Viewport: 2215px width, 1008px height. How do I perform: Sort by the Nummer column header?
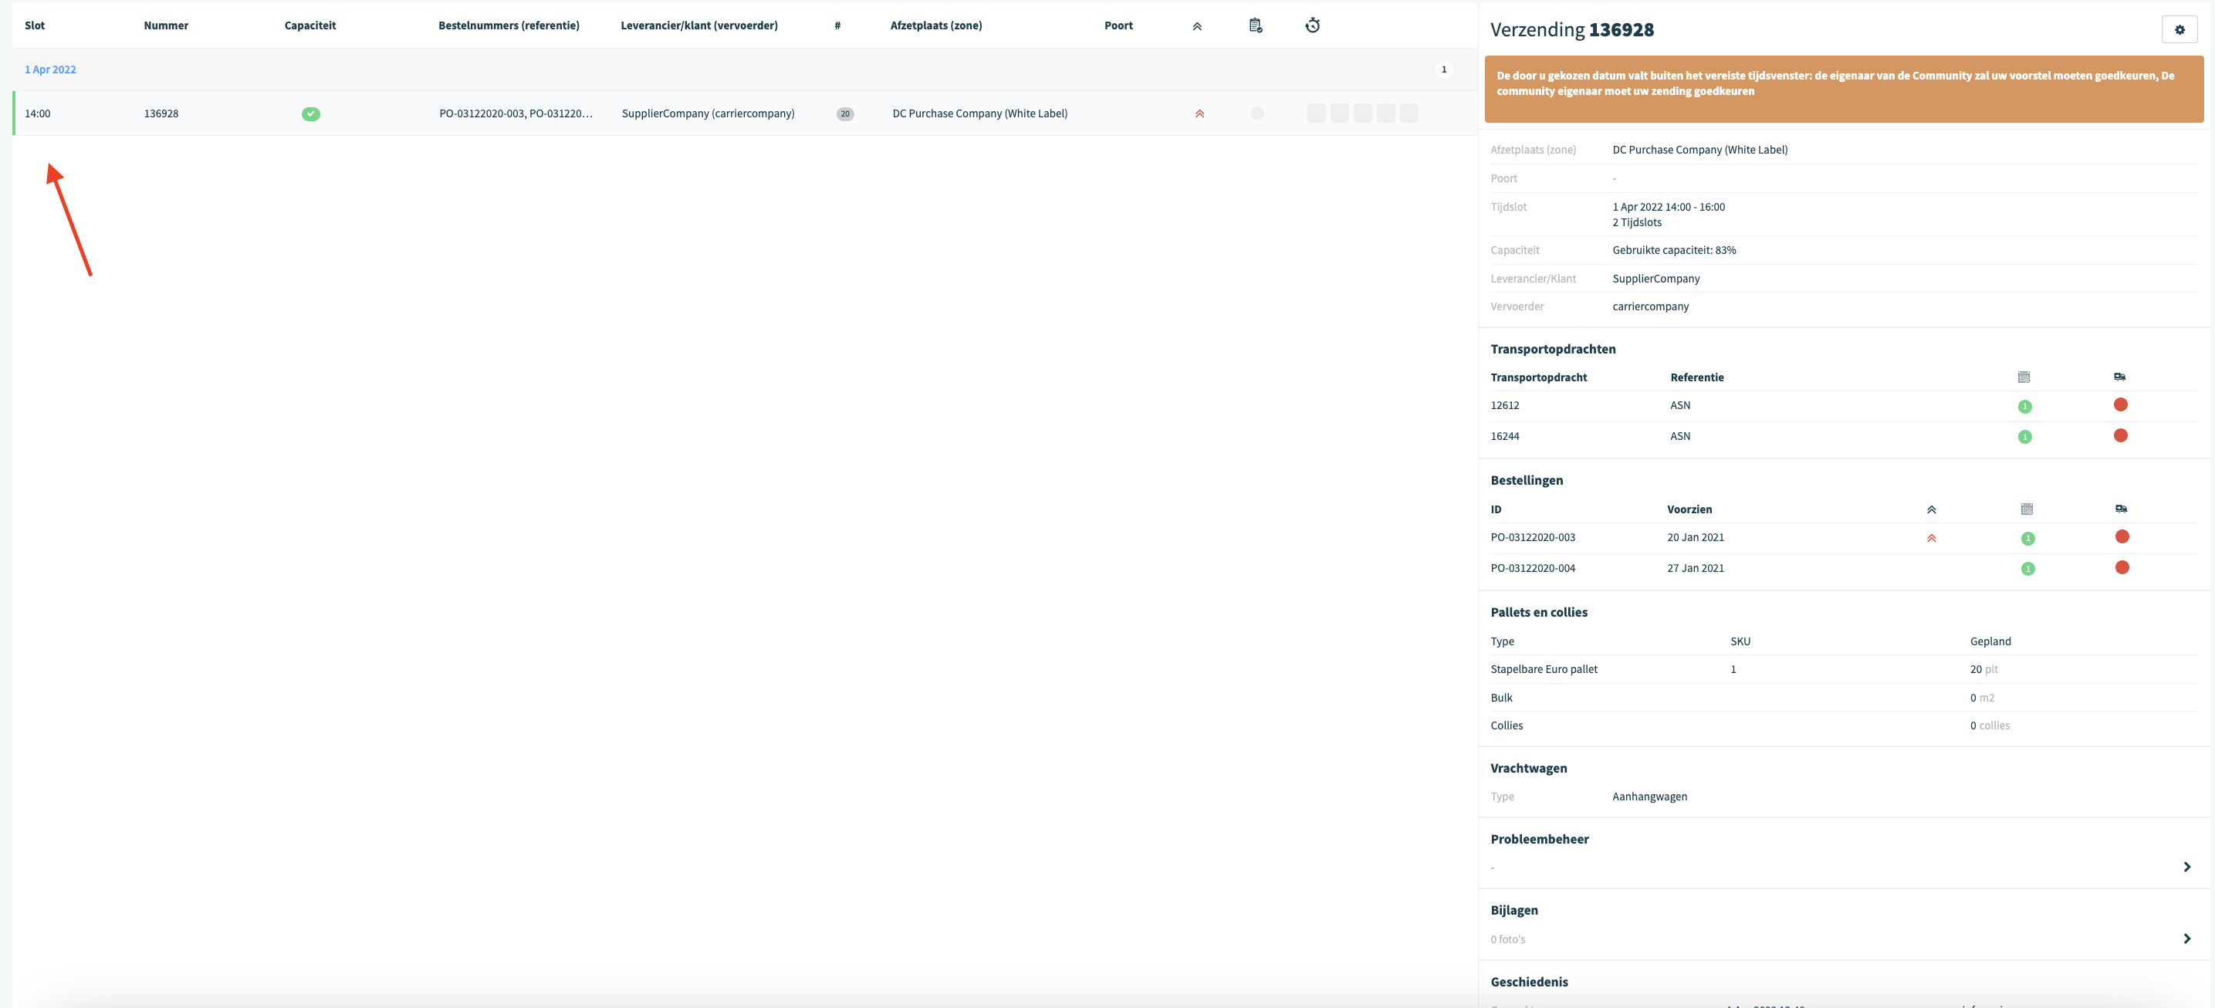[x=166, y=25]
